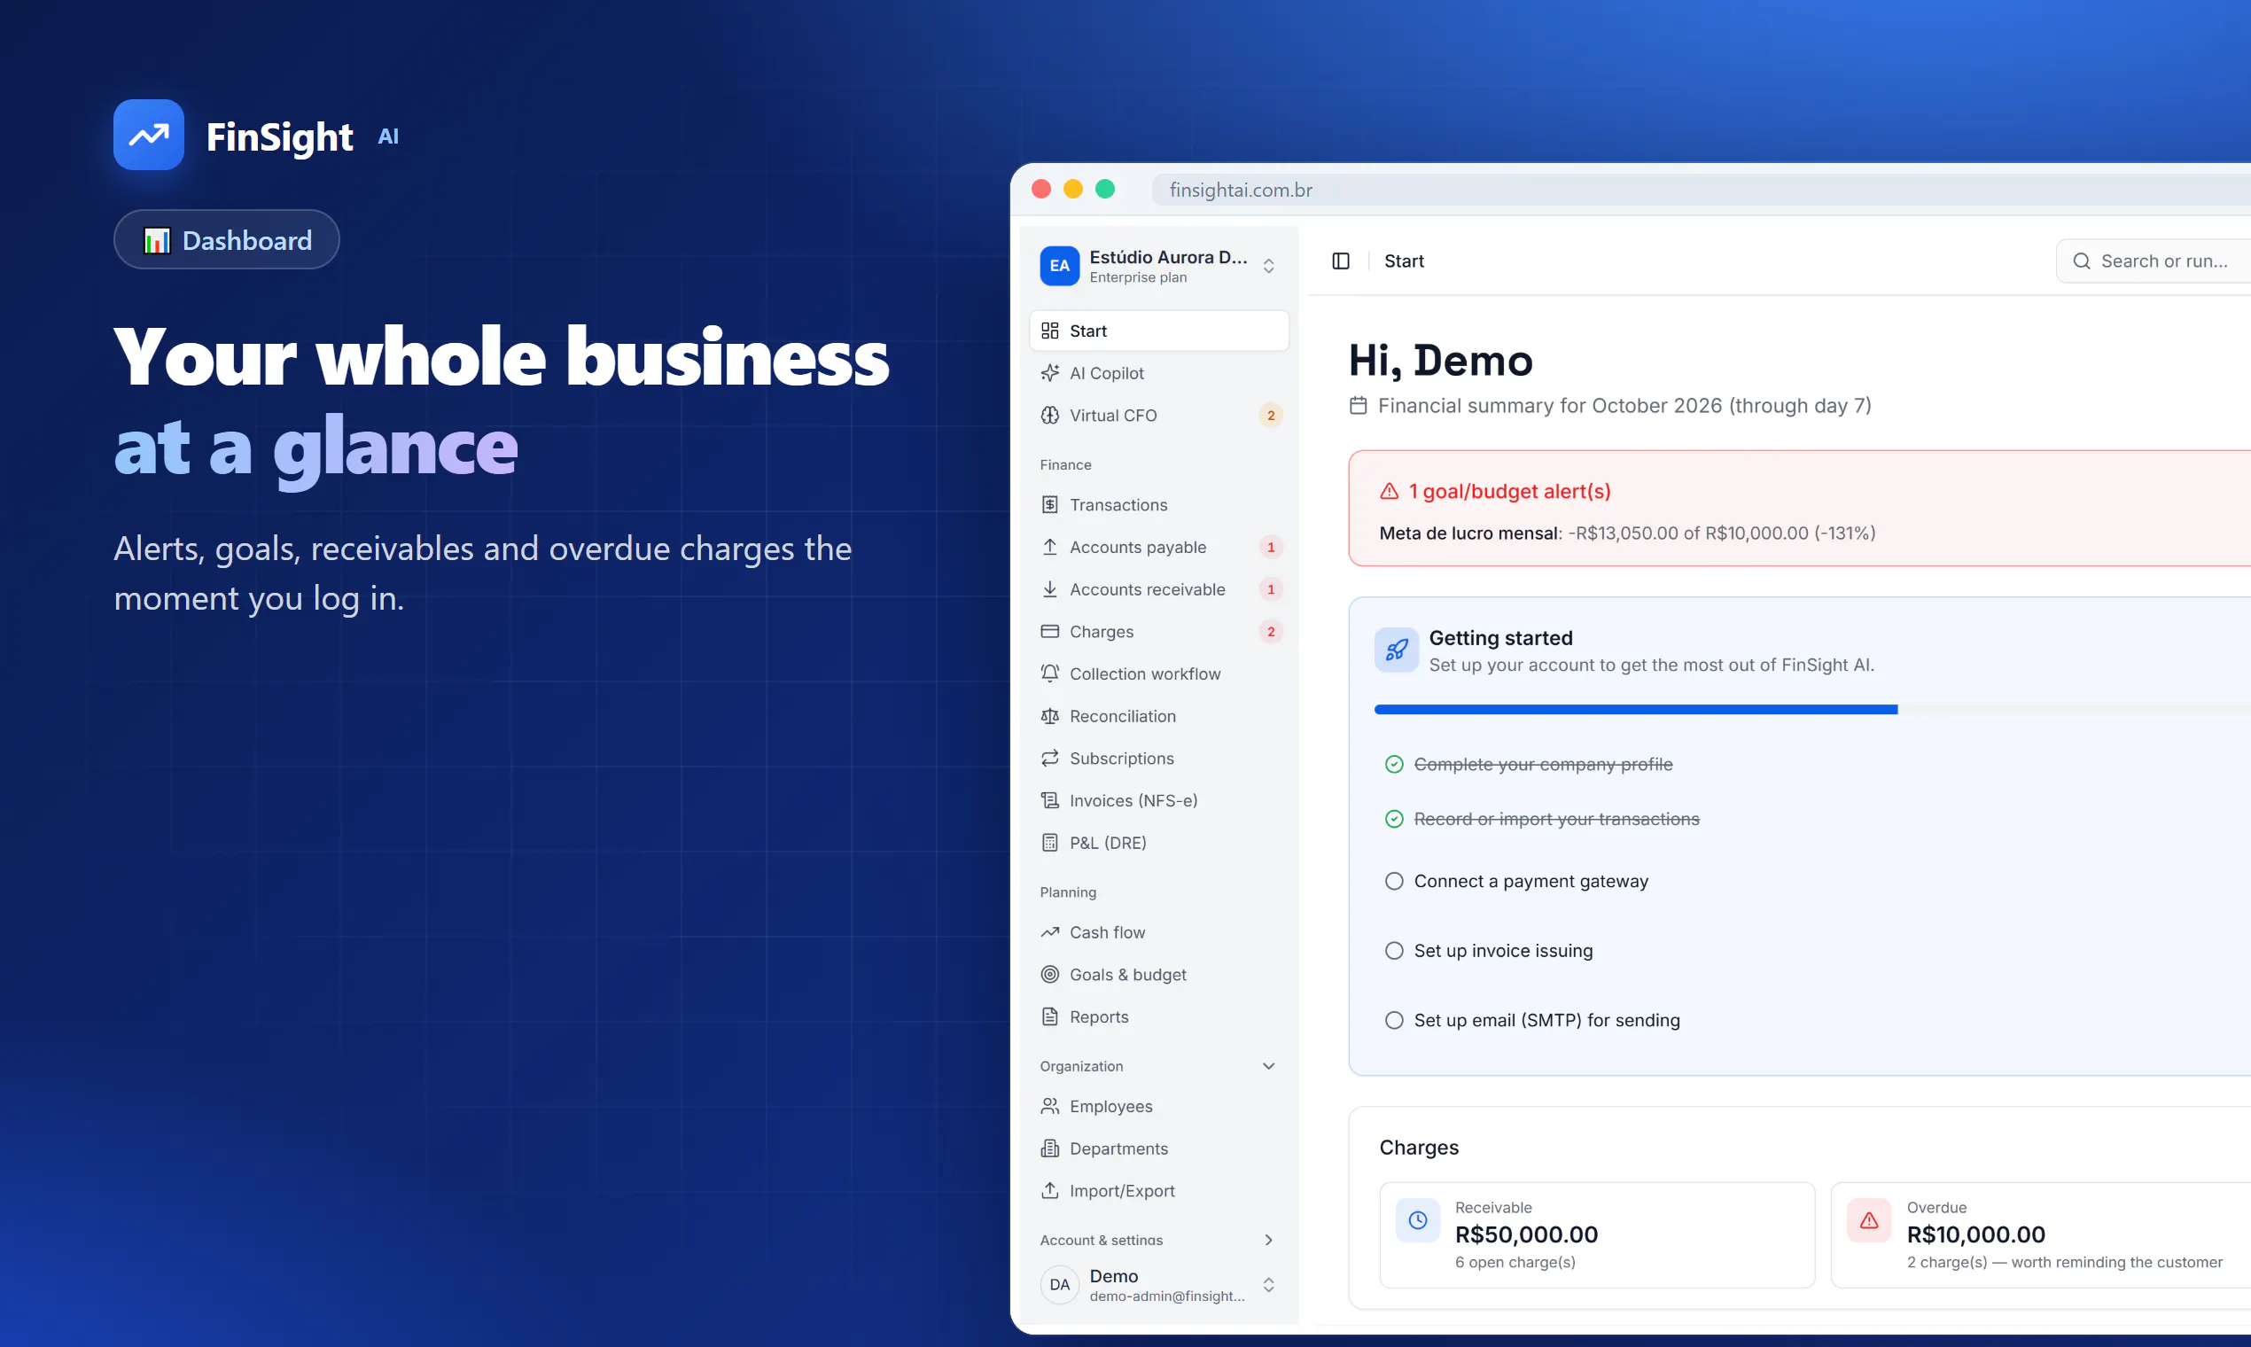Click the Reports file icon
2251x1347 pixels.
point(1050,1016)
